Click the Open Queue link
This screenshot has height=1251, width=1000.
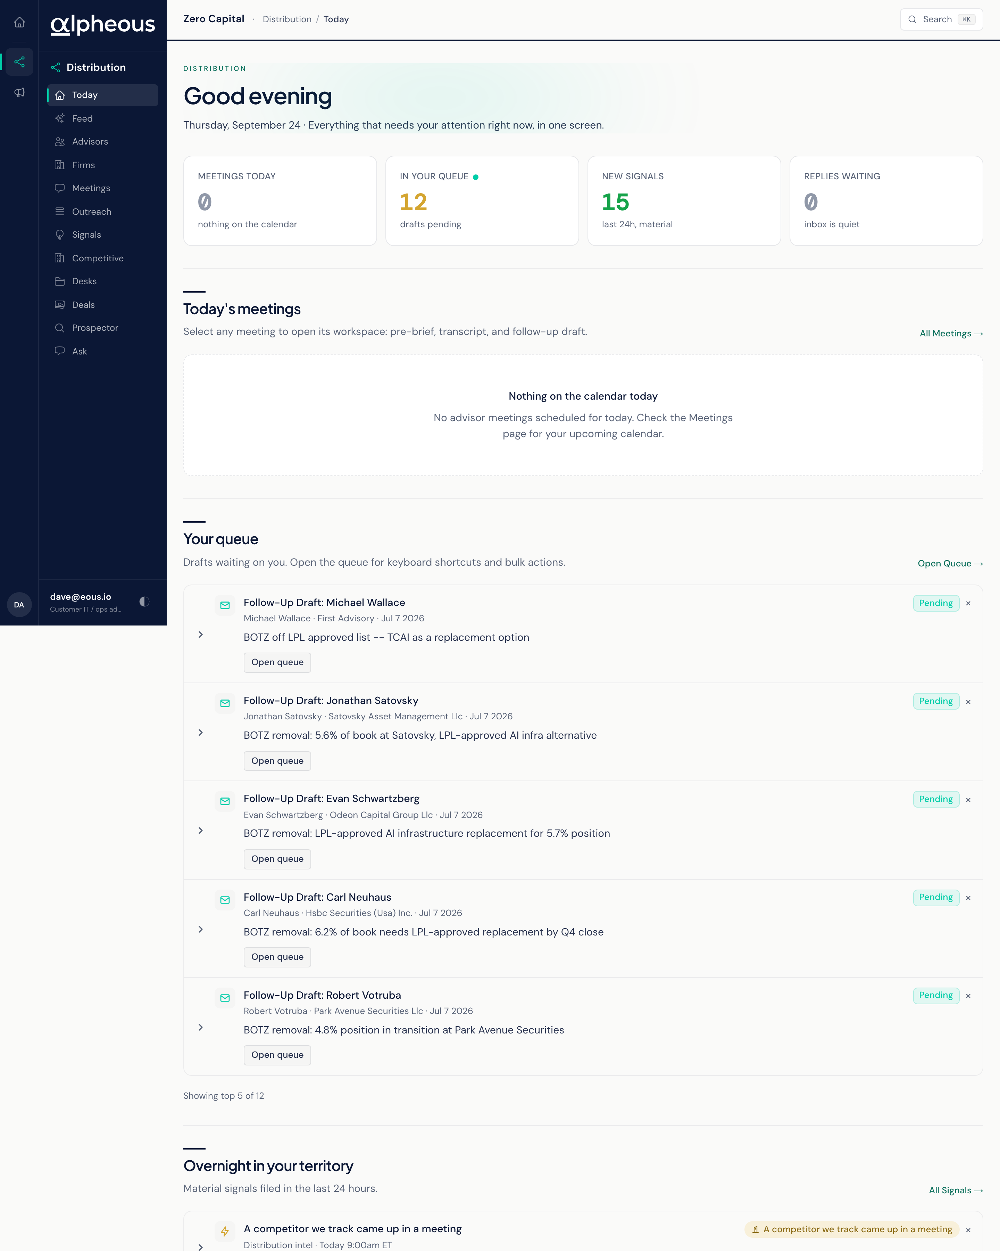click(950, 563)
